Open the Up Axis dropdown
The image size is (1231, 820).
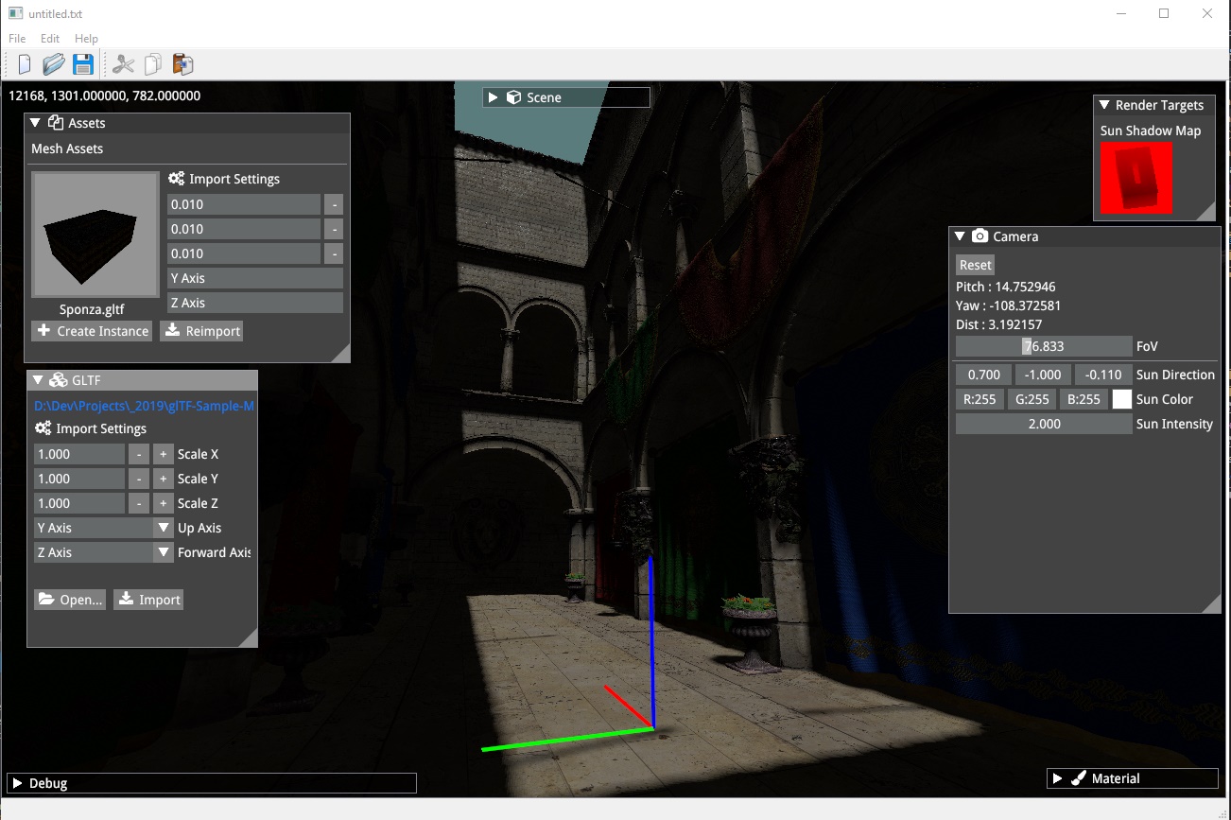click(164, 528)
